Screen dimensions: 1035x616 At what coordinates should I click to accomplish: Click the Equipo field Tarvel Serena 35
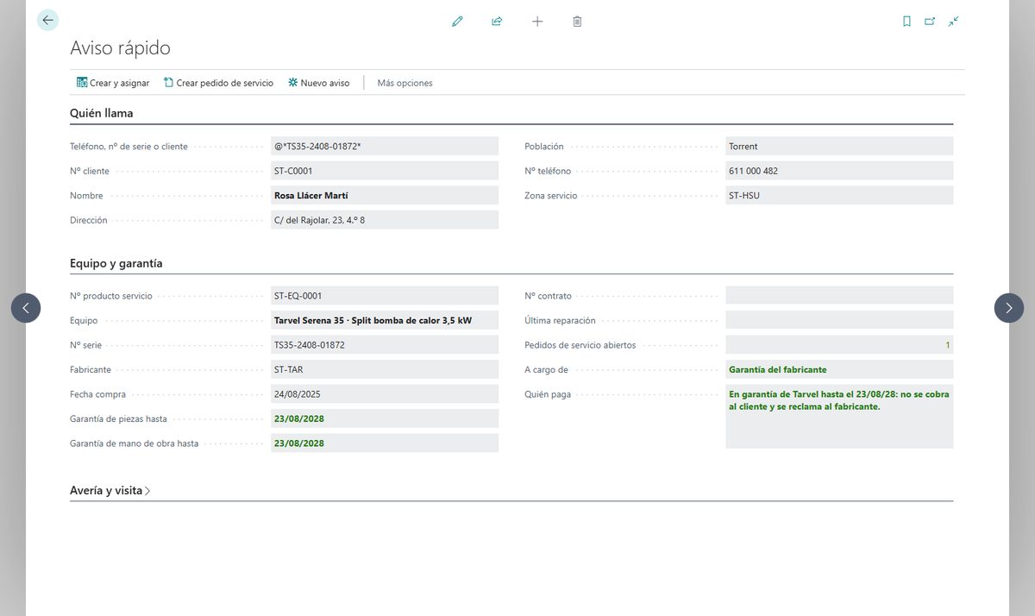(385, 320)
